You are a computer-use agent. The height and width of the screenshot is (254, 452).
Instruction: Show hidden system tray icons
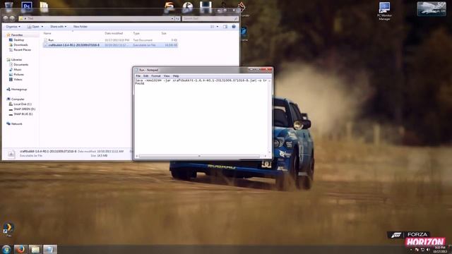coord(411,250)
